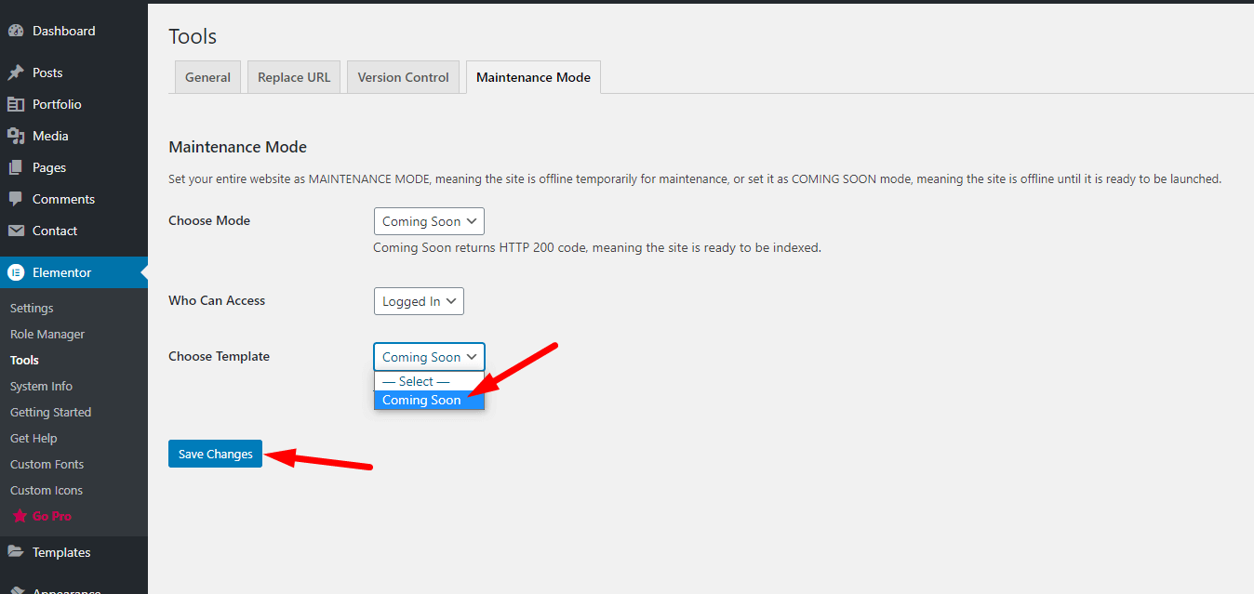
Task: Open the Who Can Access dropdown
Action: (418, 301)
